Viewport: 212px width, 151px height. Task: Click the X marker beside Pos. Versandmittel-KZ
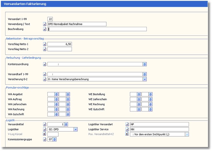127,134
